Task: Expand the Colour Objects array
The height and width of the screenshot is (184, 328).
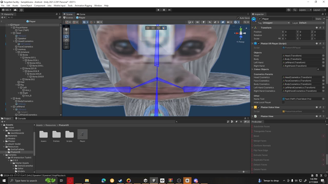Action: click(x=252, y=69)
